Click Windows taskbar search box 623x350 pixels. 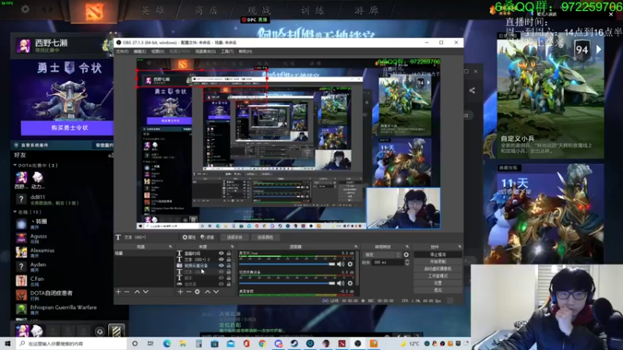click(72, 344)
